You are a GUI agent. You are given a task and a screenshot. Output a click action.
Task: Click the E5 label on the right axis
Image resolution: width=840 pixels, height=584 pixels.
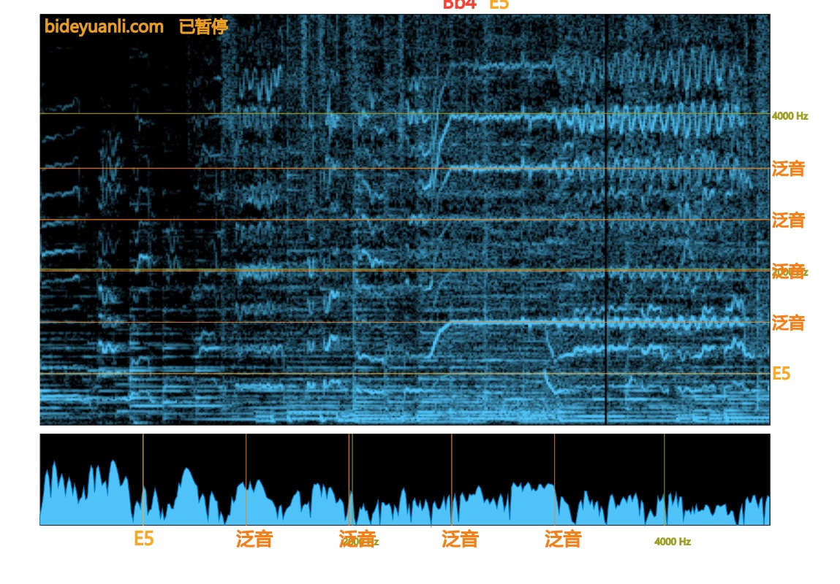[781, 373]
